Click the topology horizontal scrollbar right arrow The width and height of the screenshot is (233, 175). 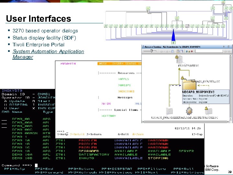228,122
